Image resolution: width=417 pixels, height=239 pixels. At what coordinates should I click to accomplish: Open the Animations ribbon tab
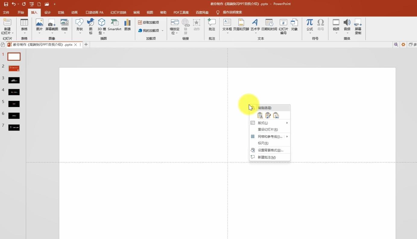[x=74, y=12]
